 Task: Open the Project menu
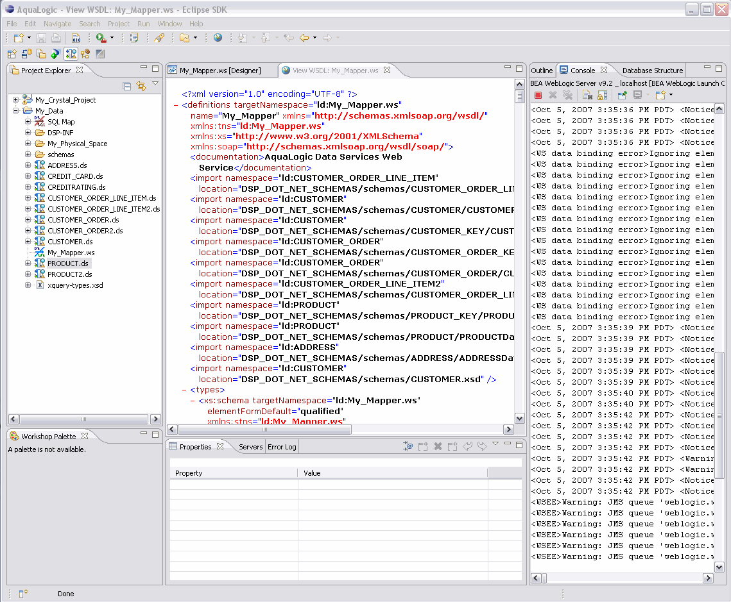[119, 24]
